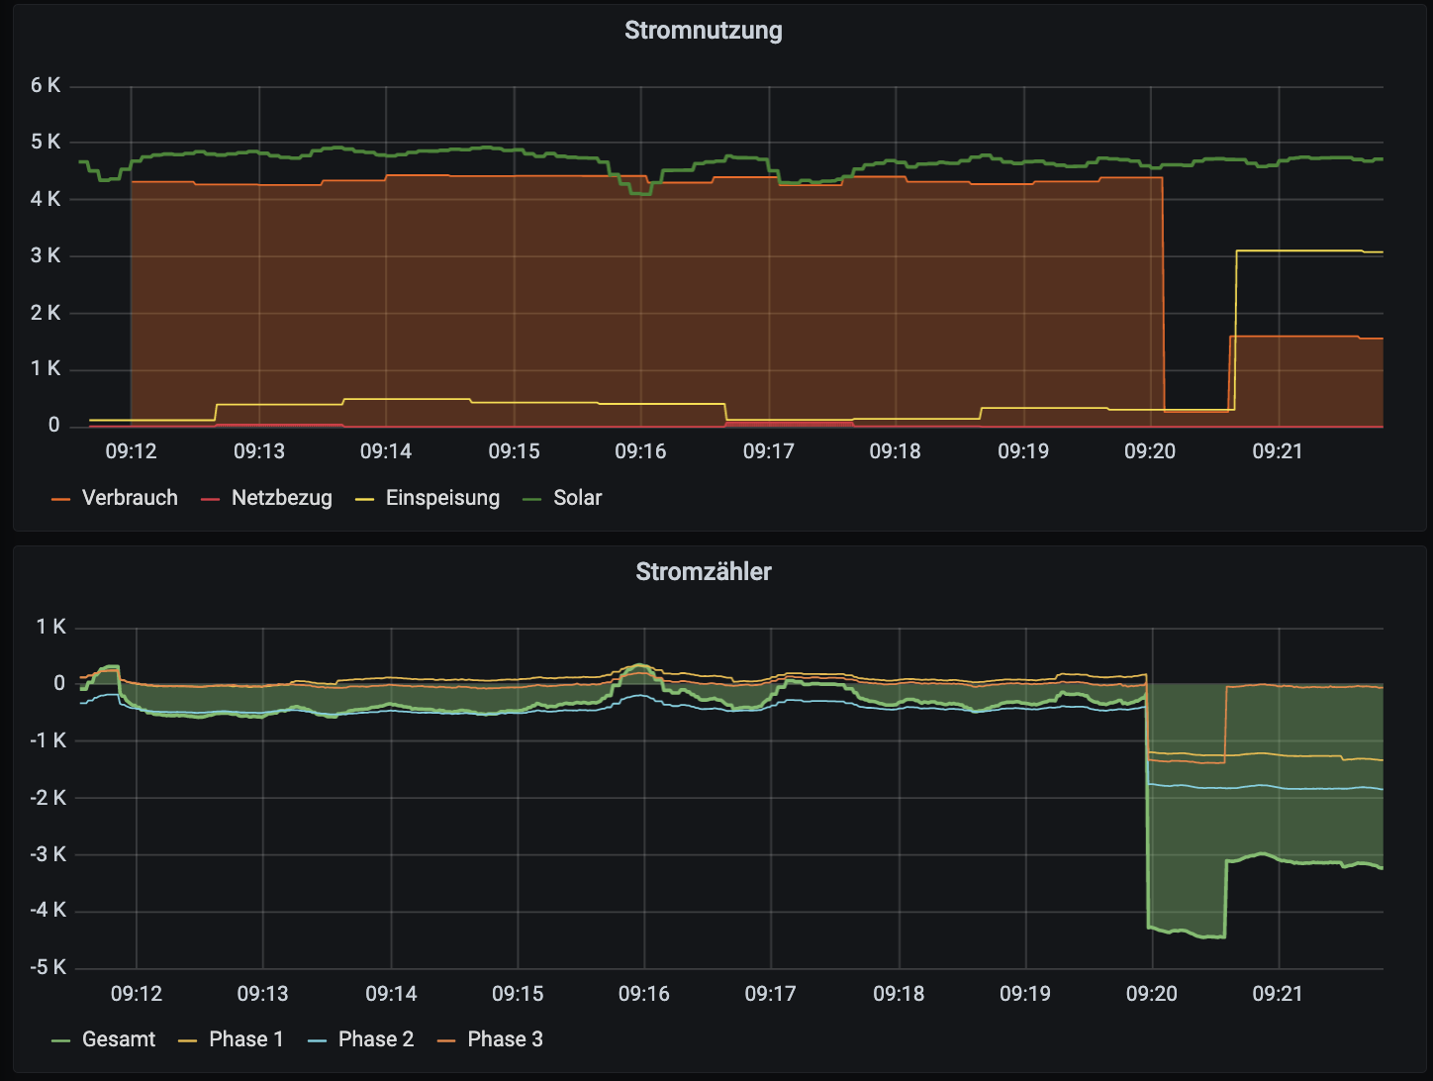Open the color picker for Verbrauch's orange marker
Viewport: 1433px width, 1081px height.
coord(61,499)
